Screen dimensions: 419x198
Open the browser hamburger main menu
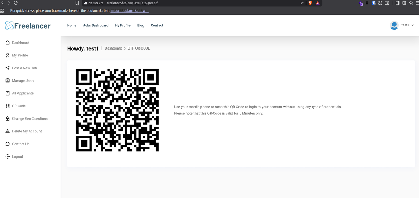tap(417, 3)
